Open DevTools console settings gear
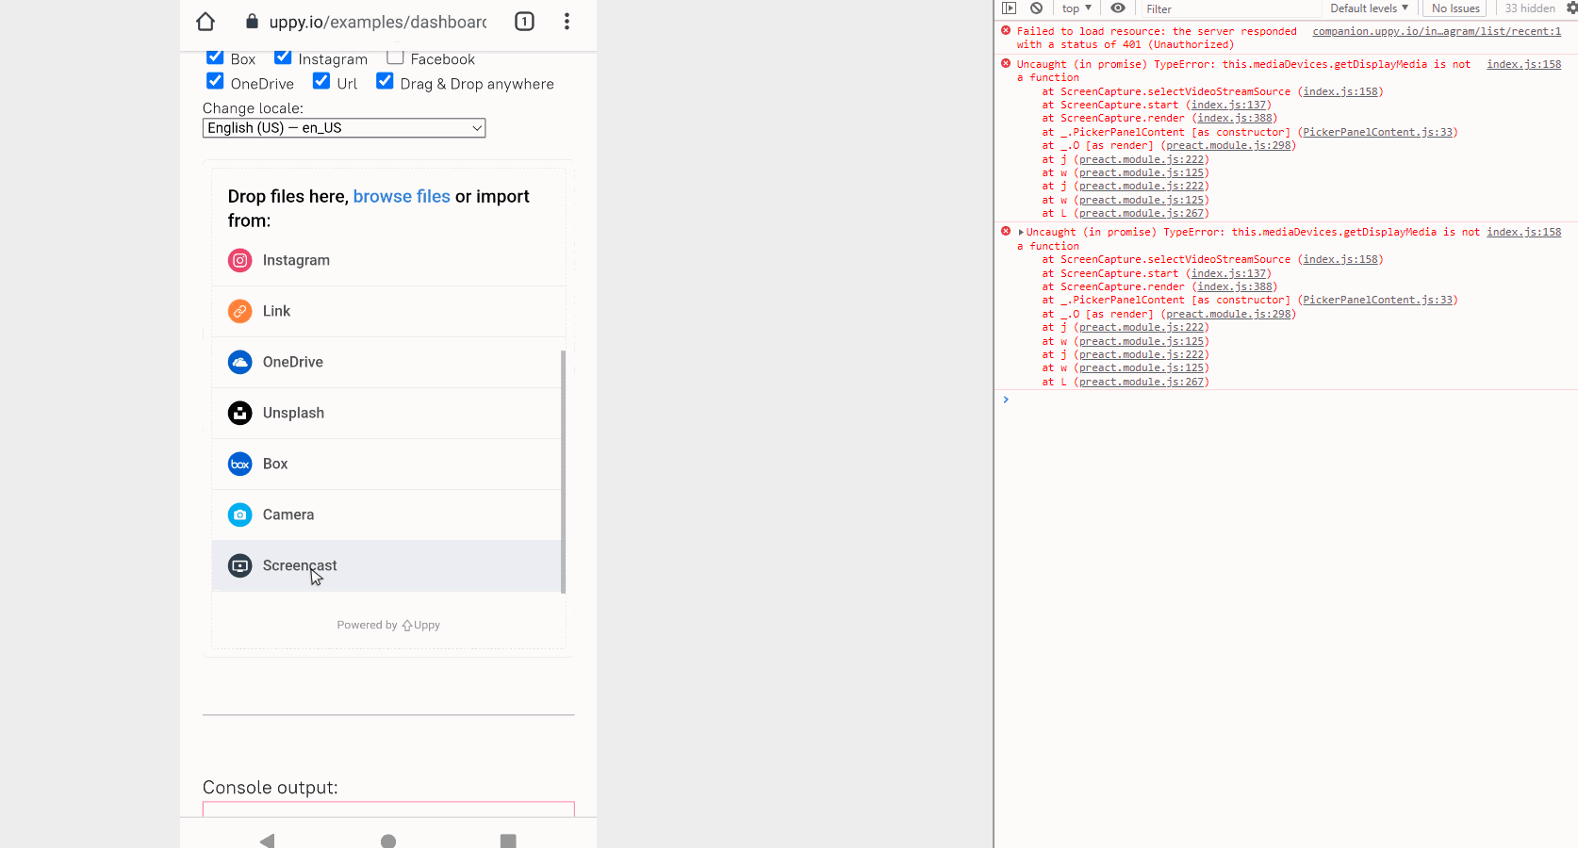Image resolution: width=1578 pixels, height=848 pixels. click(x=1571, y=8)
